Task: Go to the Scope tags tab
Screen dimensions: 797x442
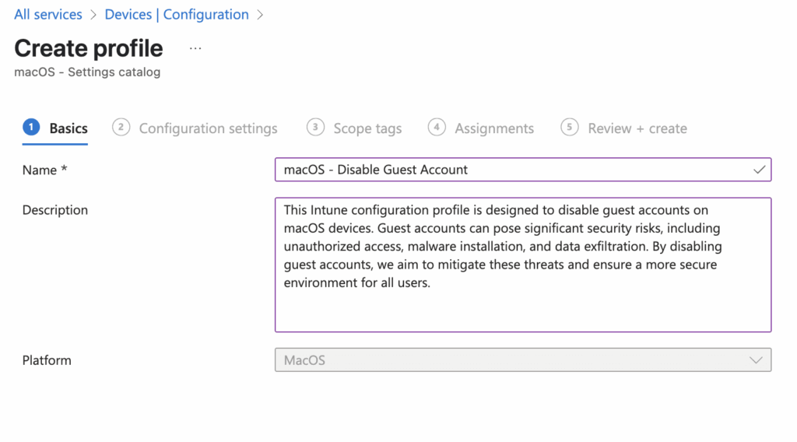Action: point(367,128)
